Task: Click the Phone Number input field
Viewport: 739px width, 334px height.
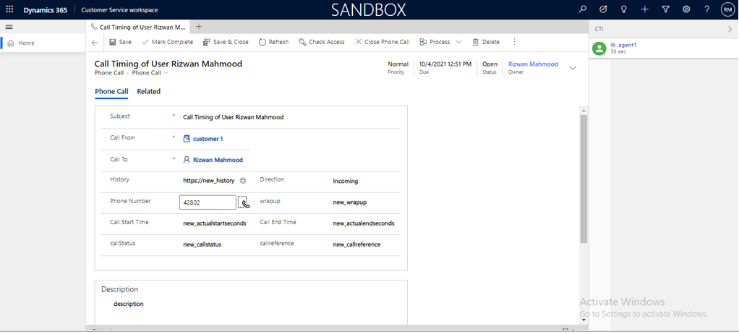Action: tap(208, 202)
